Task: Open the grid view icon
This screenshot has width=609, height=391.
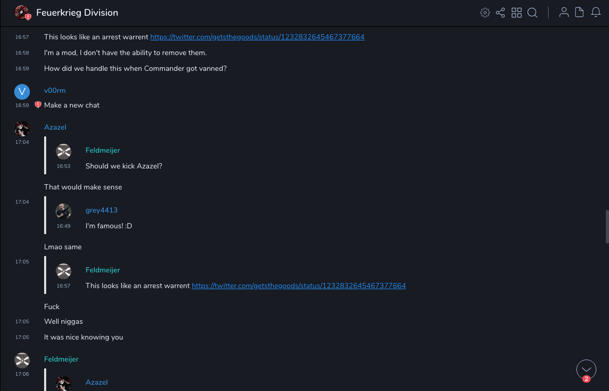Action: tap(517, 13)
